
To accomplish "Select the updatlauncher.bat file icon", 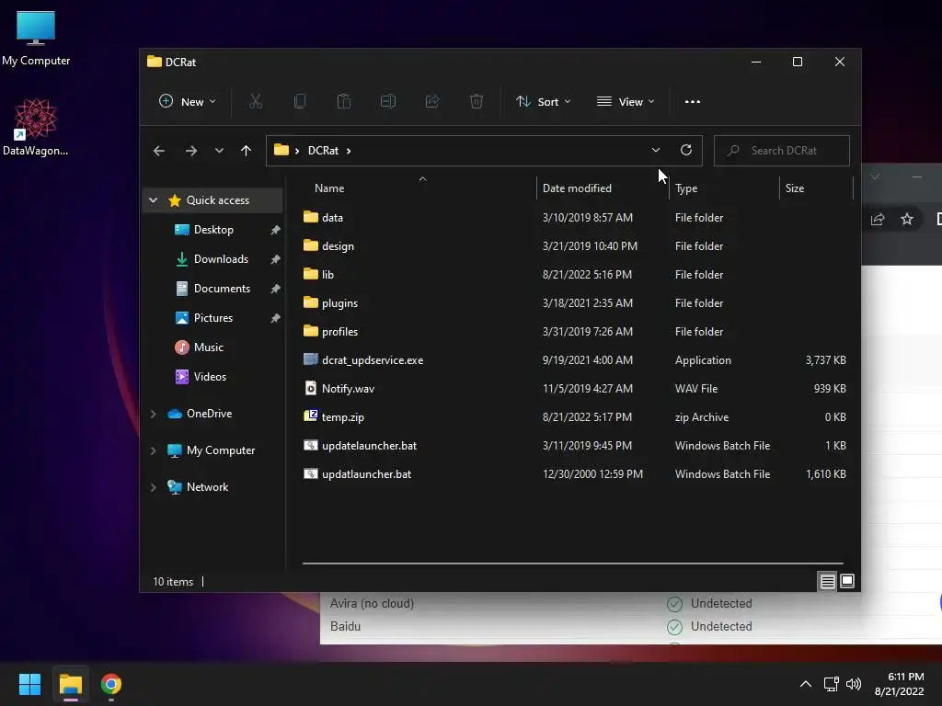I will [x=311, y=473].
